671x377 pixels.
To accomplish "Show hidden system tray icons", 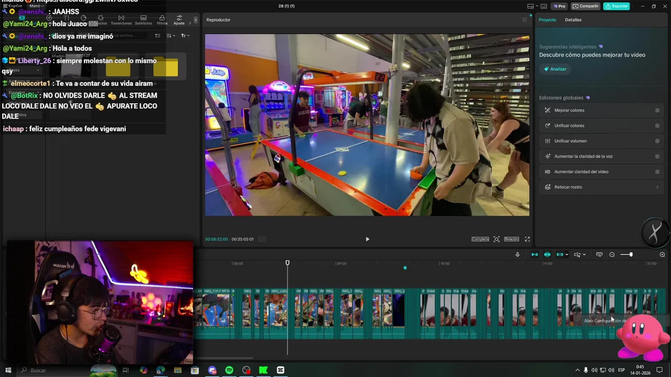I will (x=578, y=370).
